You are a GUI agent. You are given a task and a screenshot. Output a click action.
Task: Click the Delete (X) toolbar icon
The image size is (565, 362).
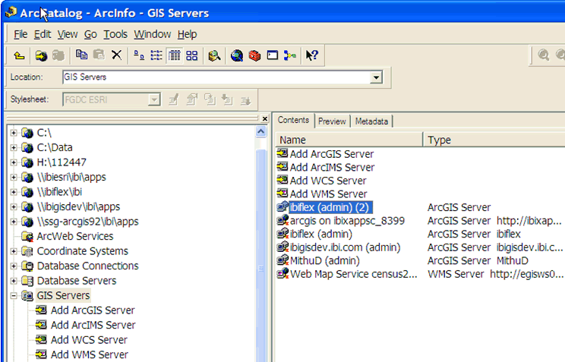tap(116, 55)
